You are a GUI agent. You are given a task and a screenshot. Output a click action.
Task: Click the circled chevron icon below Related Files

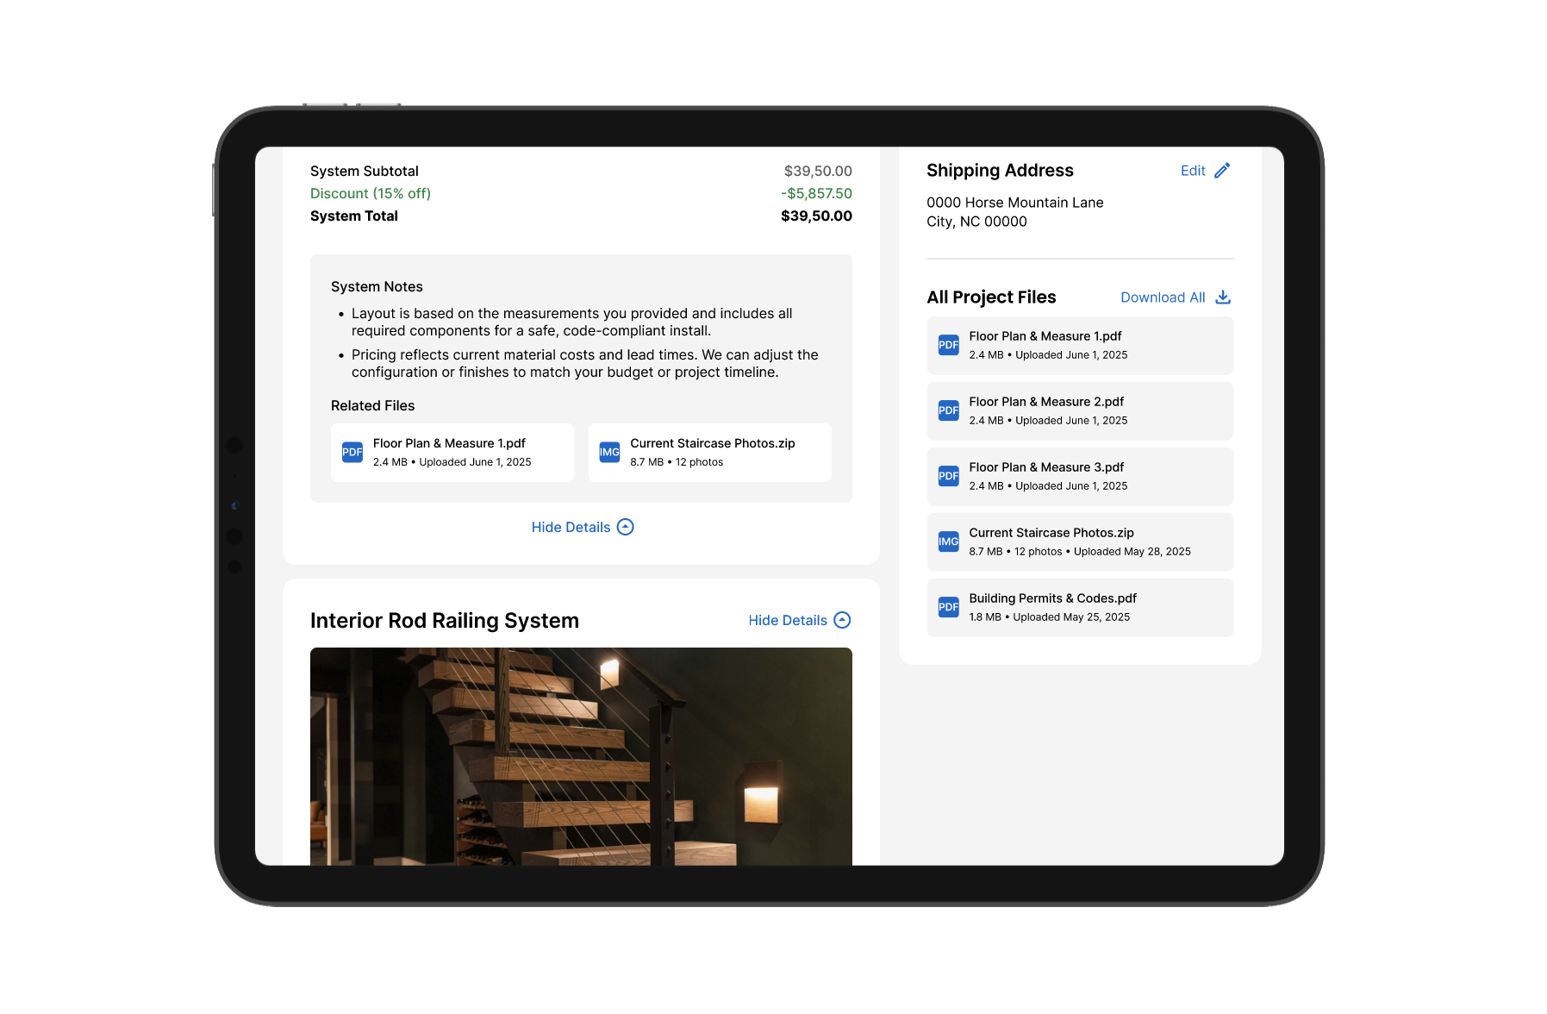(626, 527)
